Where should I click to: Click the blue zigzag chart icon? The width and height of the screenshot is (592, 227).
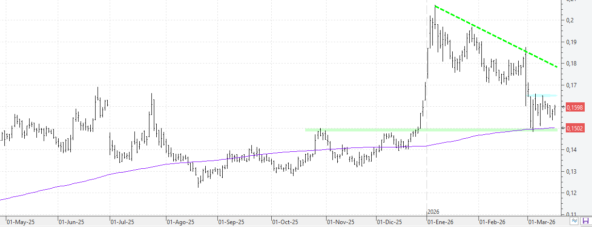tap(575, 221)
